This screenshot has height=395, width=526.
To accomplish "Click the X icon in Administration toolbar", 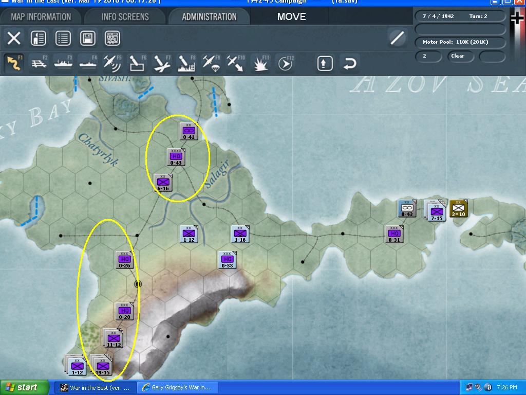I will pyautogui.click(x=14, y=38).
